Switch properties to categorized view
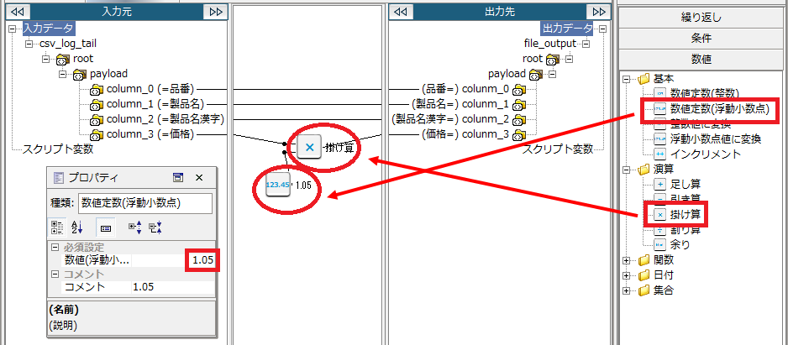Screen dimensions: 788x345 pyautogui.click(x=58, y=227)
